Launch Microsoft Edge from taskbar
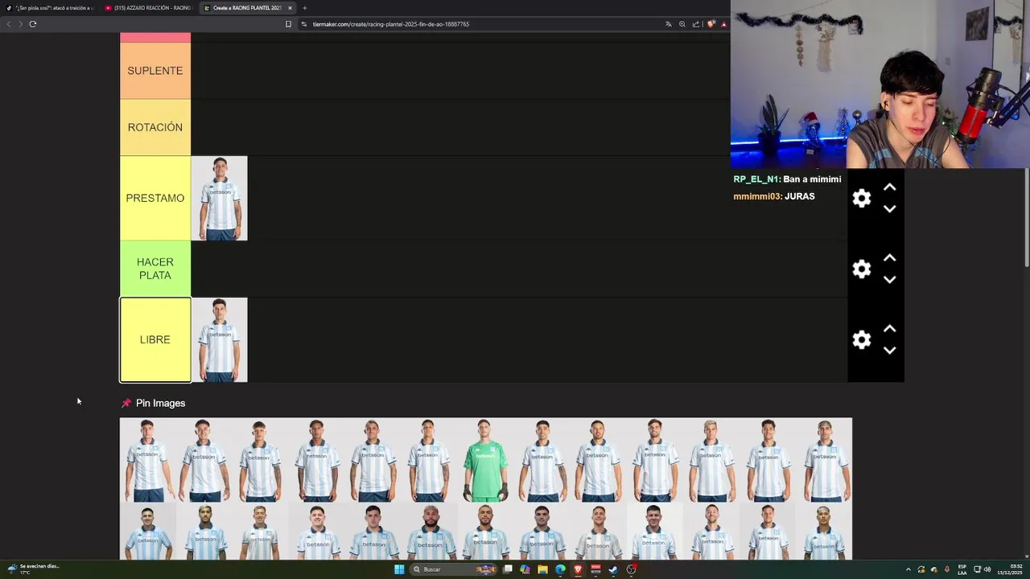This screenshot has height=579, width=1030. pos(561,569)
